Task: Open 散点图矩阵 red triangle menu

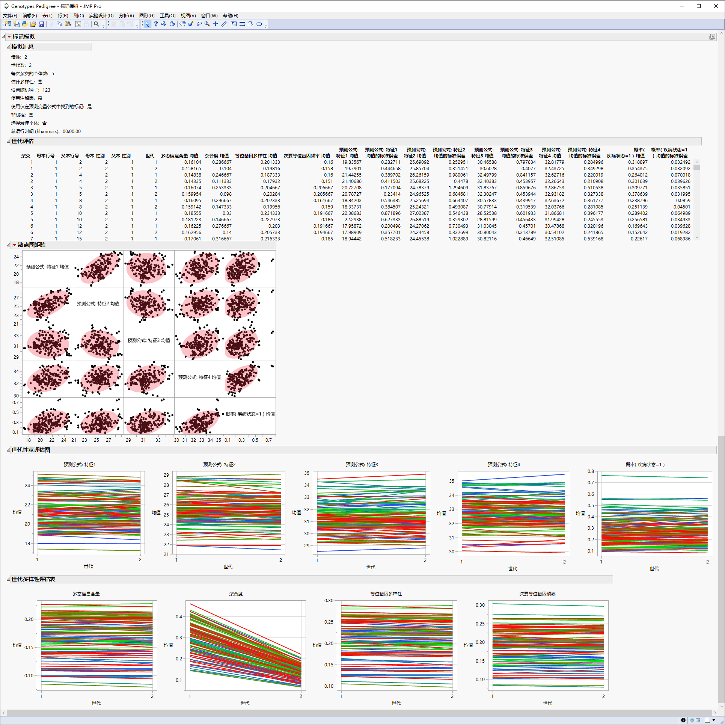Action: point(14,245)
